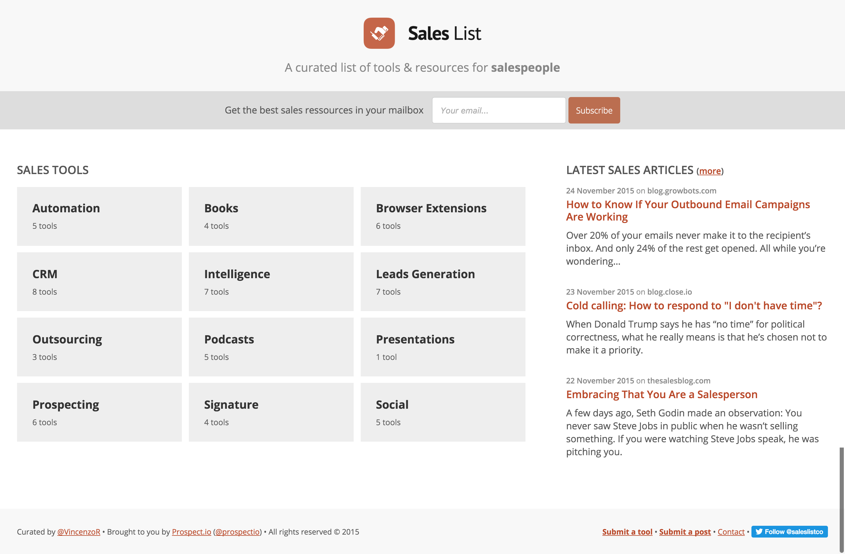Screen dimensions: 845x554
Task: Browse the Podcasts category
Action: (271, 347)
